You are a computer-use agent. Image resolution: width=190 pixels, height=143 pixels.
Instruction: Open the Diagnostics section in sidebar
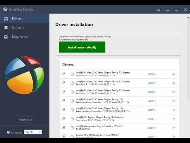coord(25,37)
